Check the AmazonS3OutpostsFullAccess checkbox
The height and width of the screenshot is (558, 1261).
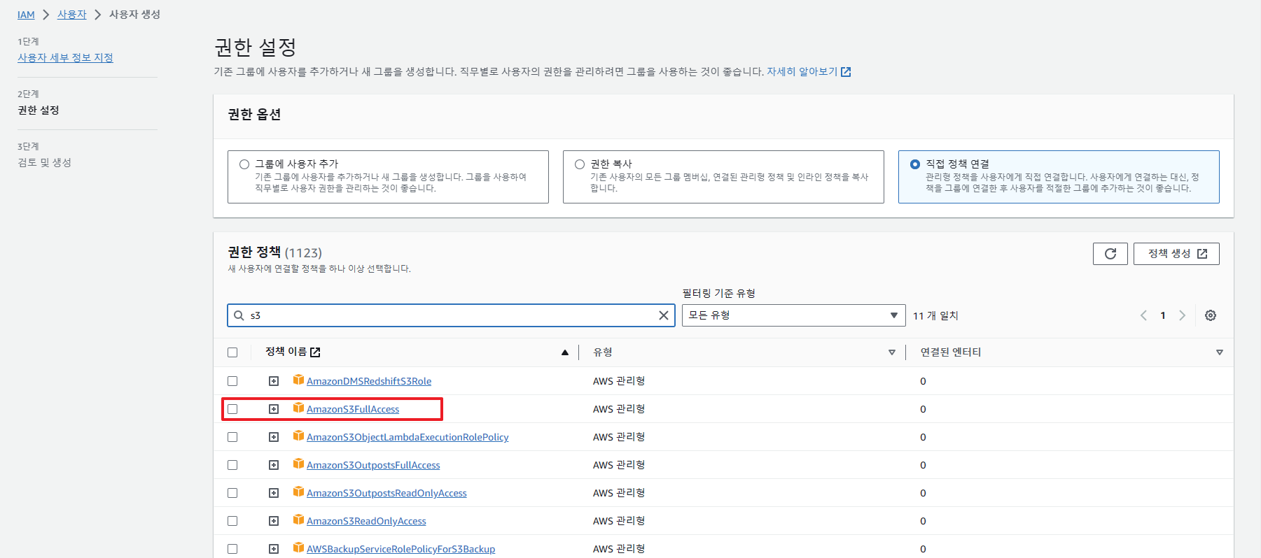[232, 465]
